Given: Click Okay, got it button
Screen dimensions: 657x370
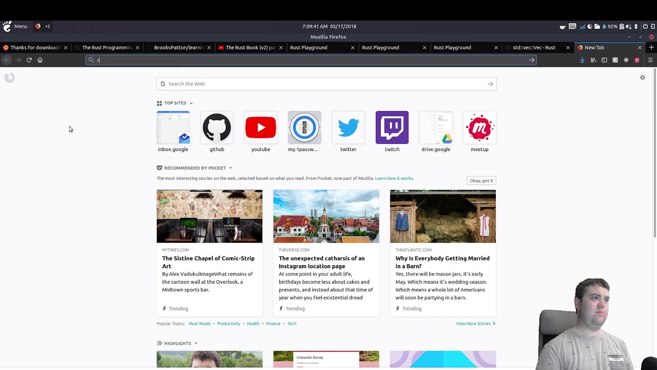Looking at the screenshot, I should (481, 180).
